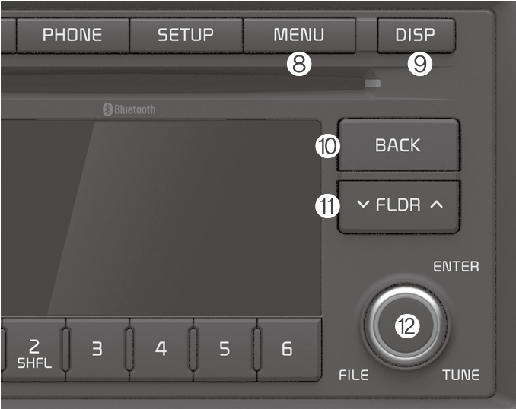Select preset button 5
This screenshot has height=409, width=516.
pyautogui.click(x=225, y=349)
